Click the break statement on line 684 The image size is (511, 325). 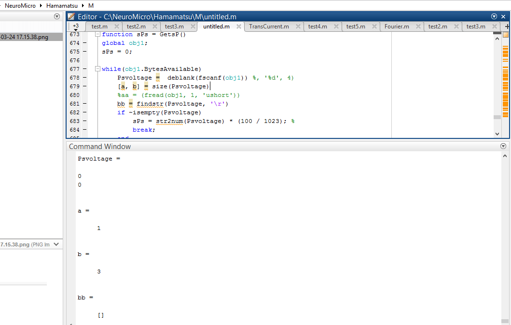click(x=144, y=130)
